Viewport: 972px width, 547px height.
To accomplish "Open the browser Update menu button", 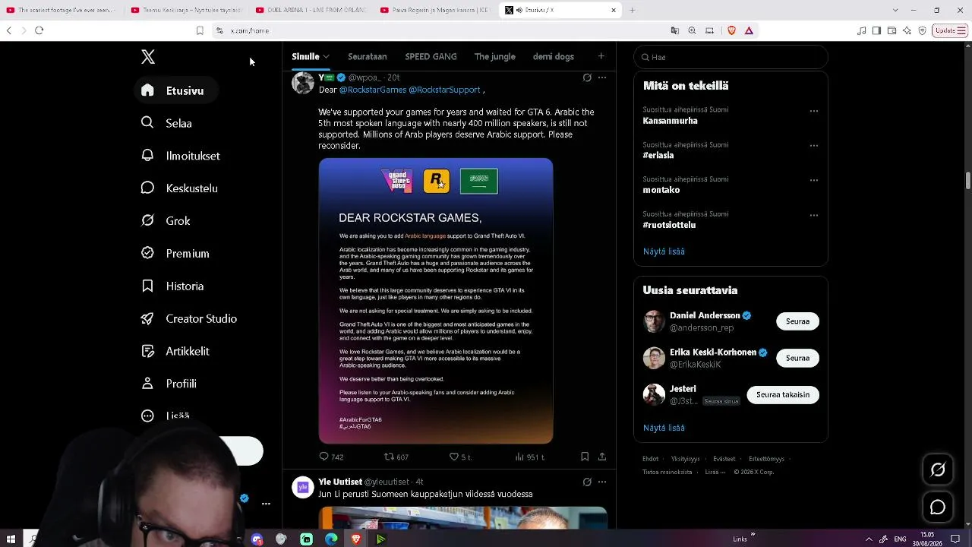I will coord(949,30).
